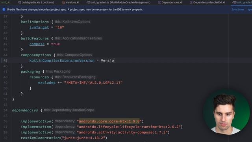This screenshot has width=252, height=142.
Task: Click the Sync Now link
Action: point(237,9)
